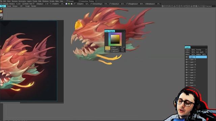The image size is (216, 121).
Task: Close the Color Palette popup
Action: [124, 31]
